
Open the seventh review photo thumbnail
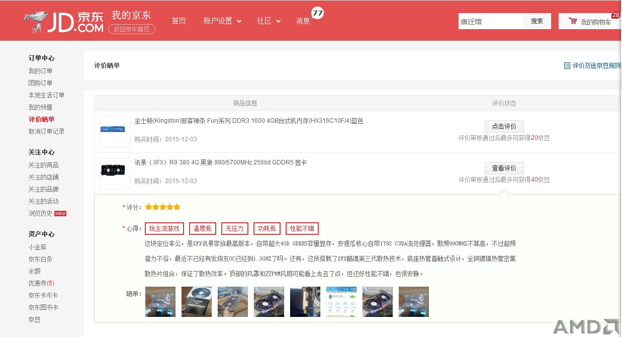pos(378,302)
